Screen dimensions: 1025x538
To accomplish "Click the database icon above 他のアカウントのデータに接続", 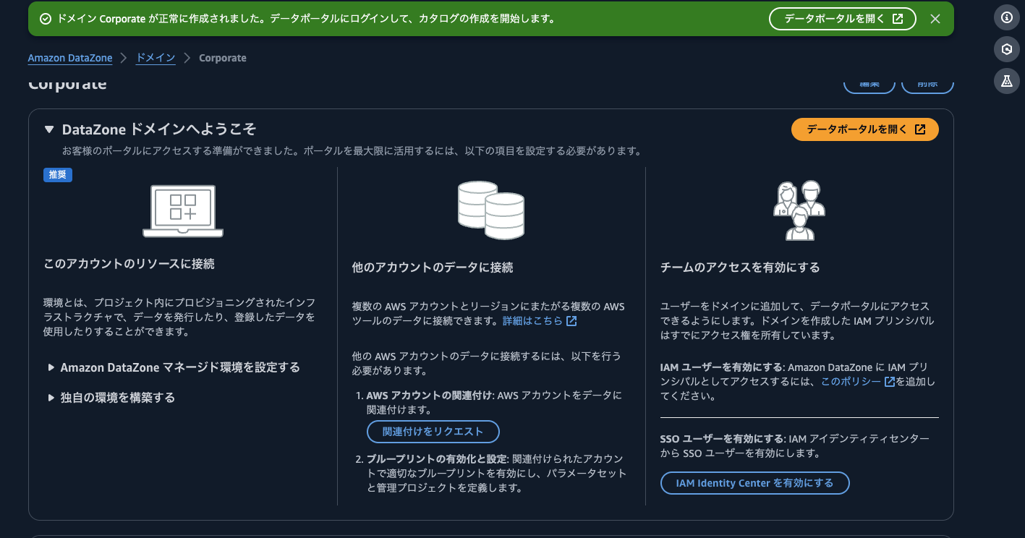I will tap(490, 210).
